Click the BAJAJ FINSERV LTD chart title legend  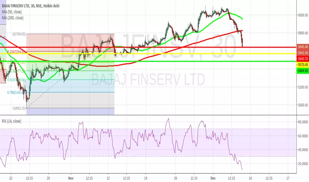point(31,6)
